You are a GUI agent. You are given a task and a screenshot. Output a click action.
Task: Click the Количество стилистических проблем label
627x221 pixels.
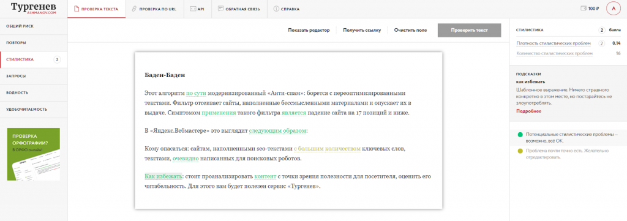click(x=555, y=53)
